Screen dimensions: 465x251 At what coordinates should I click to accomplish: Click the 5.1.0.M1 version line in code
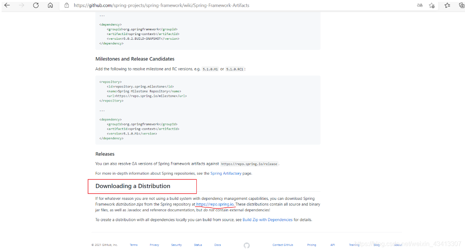tap(132, 133)
